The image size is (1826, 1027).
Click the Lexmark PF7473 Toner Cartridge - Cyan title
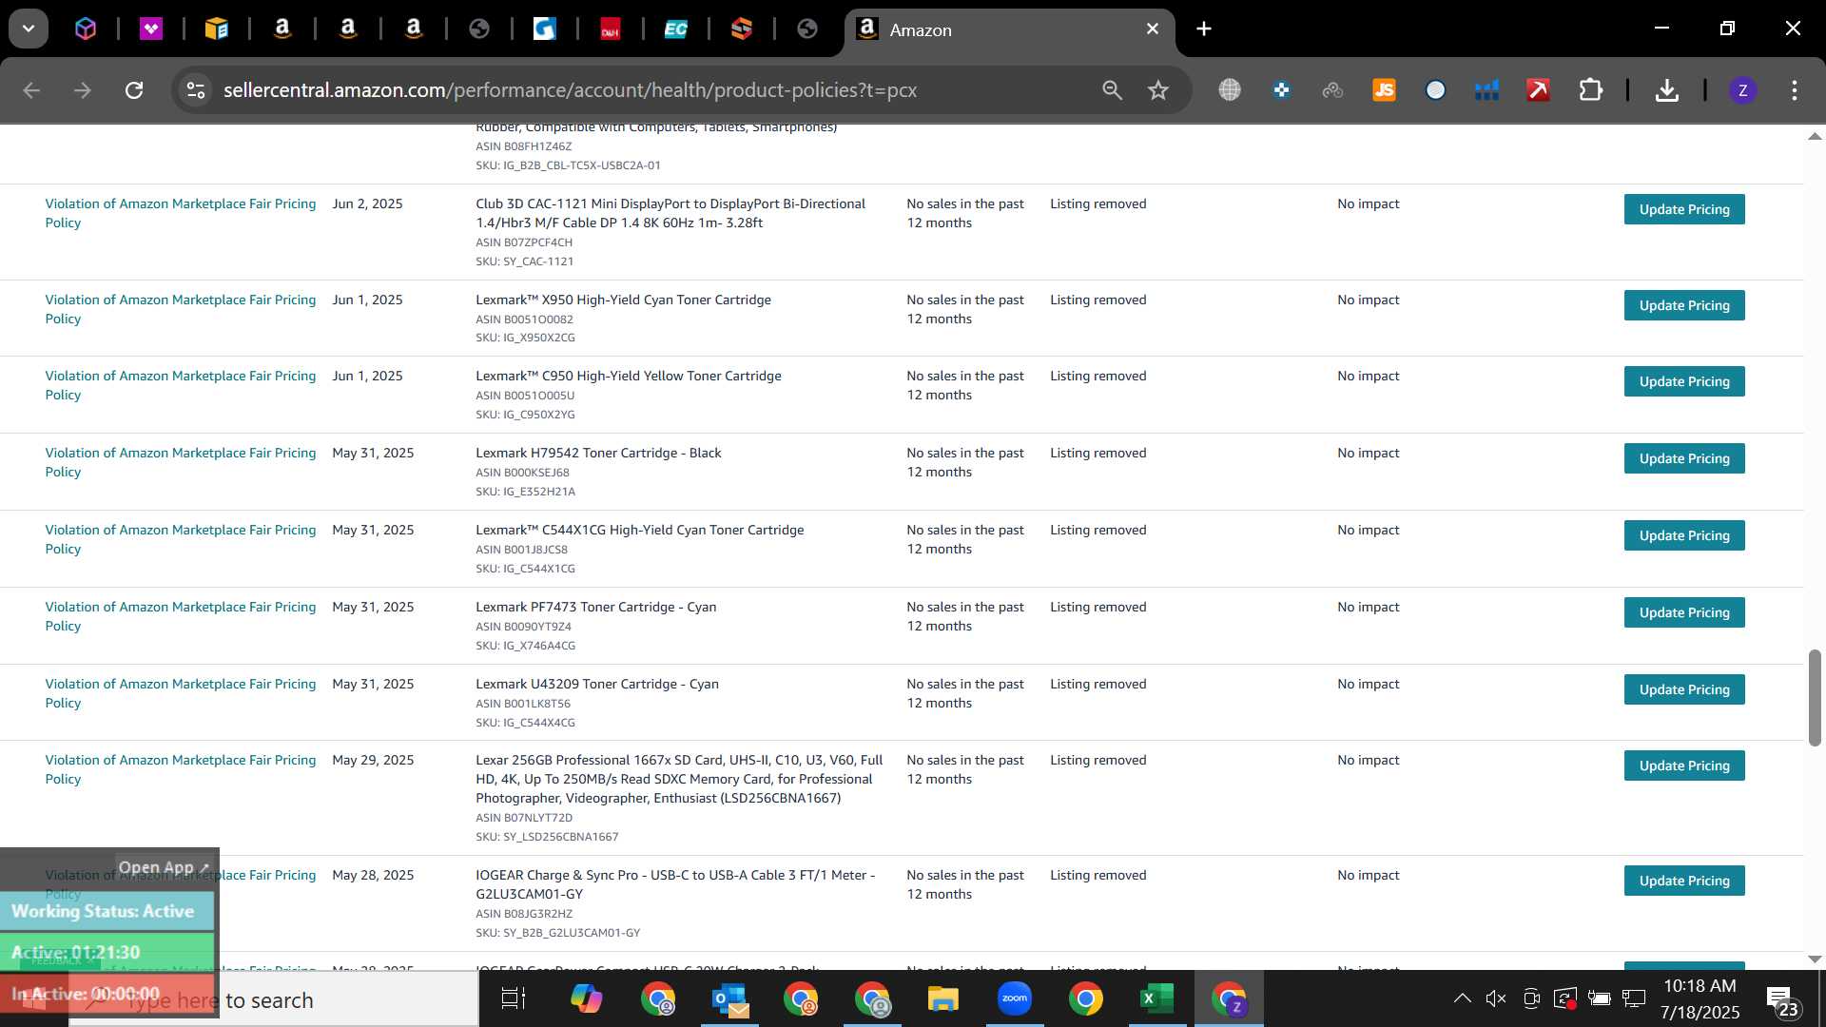(x=596, y=607)
